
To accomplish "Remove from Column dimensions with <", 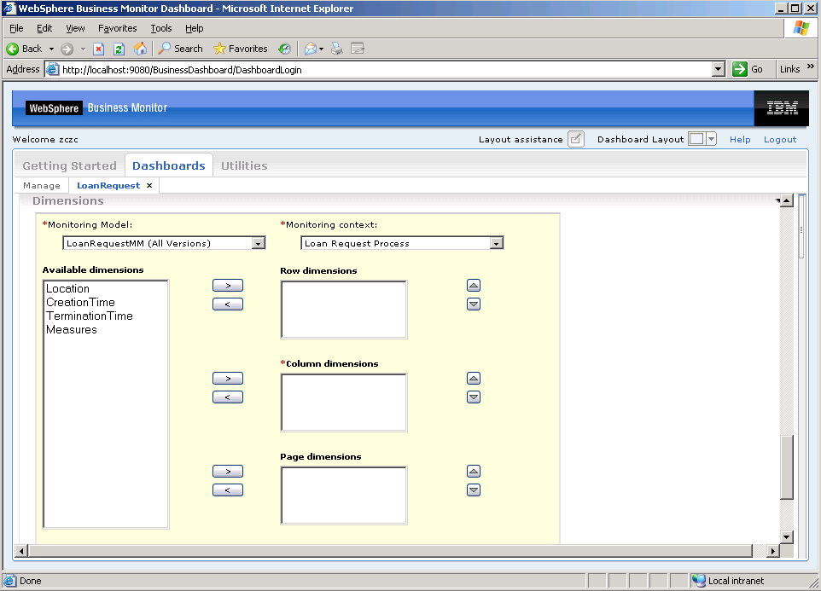I will (228, 397).
